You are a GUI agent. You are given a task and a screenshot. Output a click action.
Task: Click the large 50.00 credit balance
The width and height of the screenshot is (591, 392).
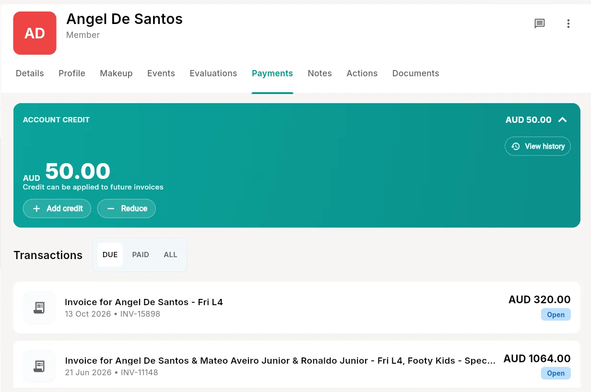pos(78,171)
